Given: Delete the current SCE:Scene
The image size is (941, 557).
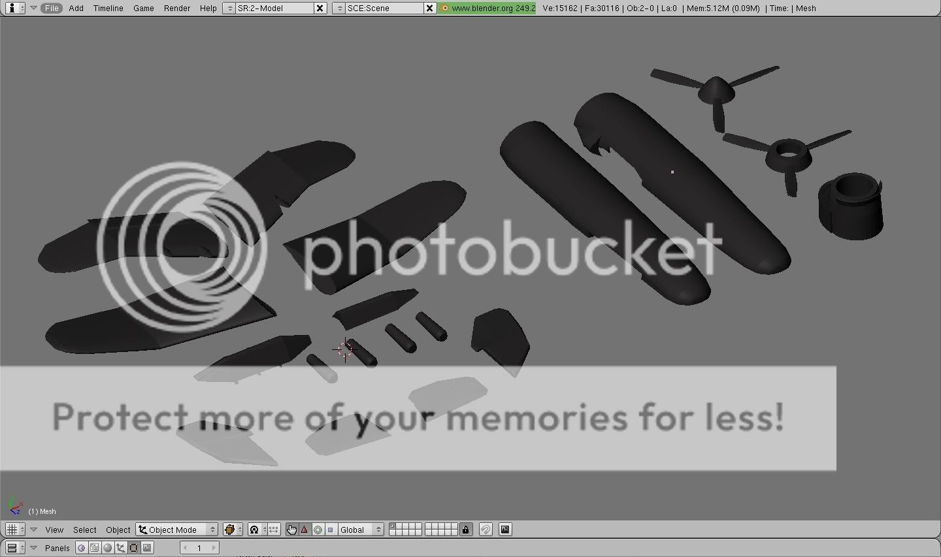Looking at the screenshot, I should coord(429,8).
